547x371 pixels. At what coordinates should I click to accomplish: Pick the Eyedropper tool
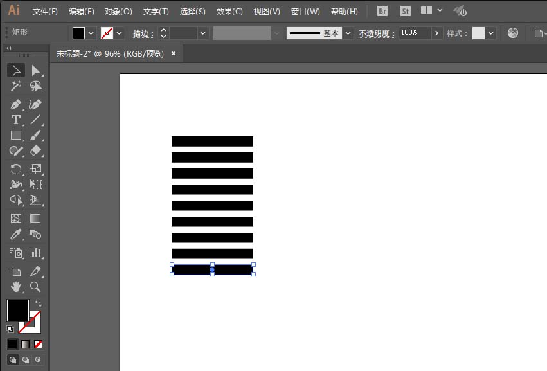click(x=15, y=234)
